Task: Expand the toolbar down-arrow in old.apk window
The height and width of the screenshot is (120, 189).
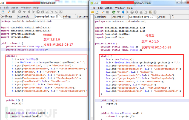Action: (24, 12)
